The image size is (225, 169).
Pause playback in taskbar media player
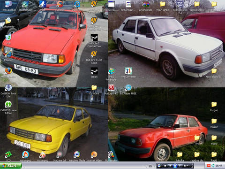[175, 166]
